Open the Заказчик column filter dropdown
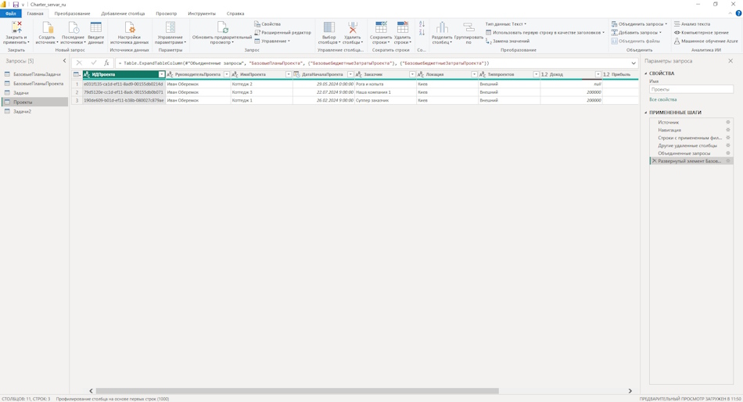This screenshot has height=402, width=743. pos(412,74)
